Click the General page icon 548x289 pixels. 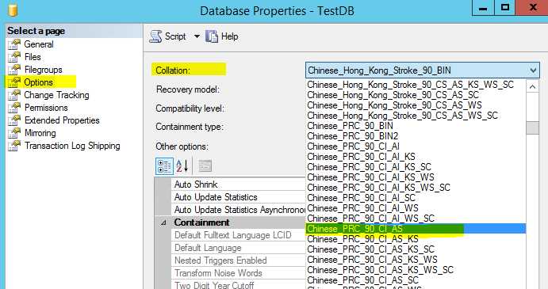[14, 44]
